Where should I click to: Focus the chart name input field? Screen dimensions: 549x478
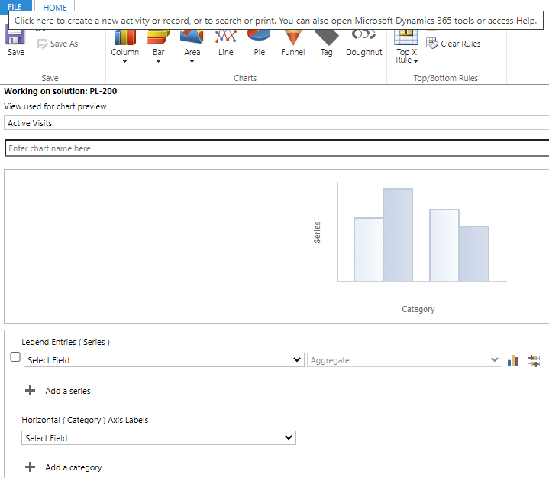(x=276, y=148)
